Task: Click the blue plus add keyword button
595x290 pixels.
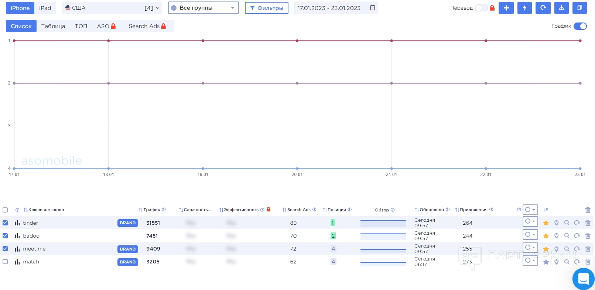Action: [506, 8]
